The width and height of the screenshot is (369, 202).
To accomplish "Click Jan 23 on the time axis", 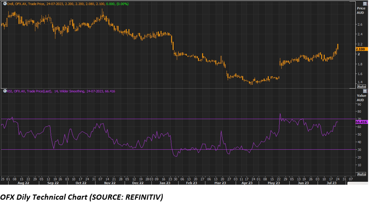I will (165, 183).
